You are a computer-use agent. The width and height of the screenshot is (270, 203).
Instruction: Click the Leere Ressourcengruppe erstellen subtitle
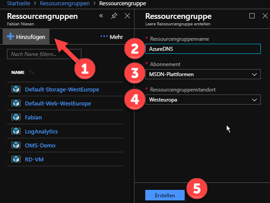(x=178, y=24)
